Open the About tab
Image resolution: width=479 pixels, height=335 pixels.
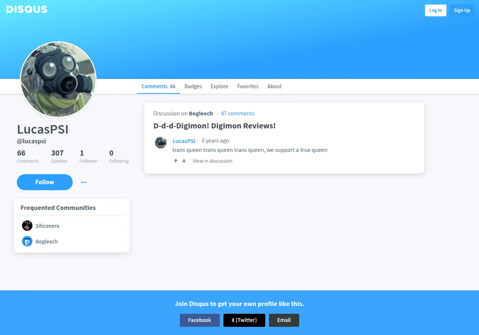click(275, 86)
